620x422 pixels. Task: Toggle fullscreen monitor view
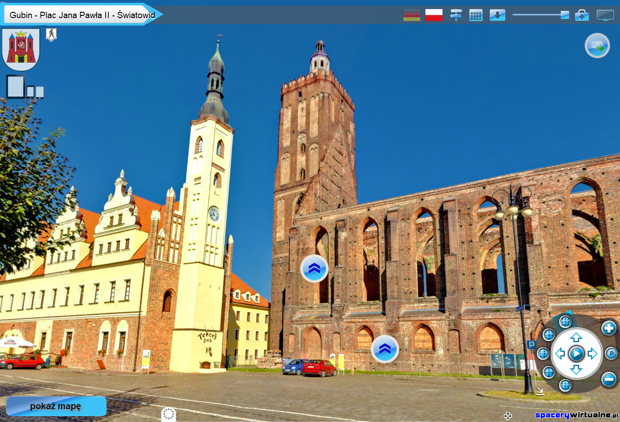(x=605, y=15)
